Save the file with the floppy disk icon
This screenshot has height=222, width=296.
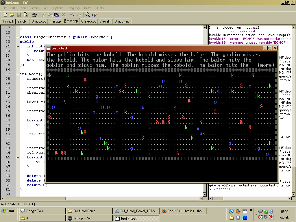point(19,14)
